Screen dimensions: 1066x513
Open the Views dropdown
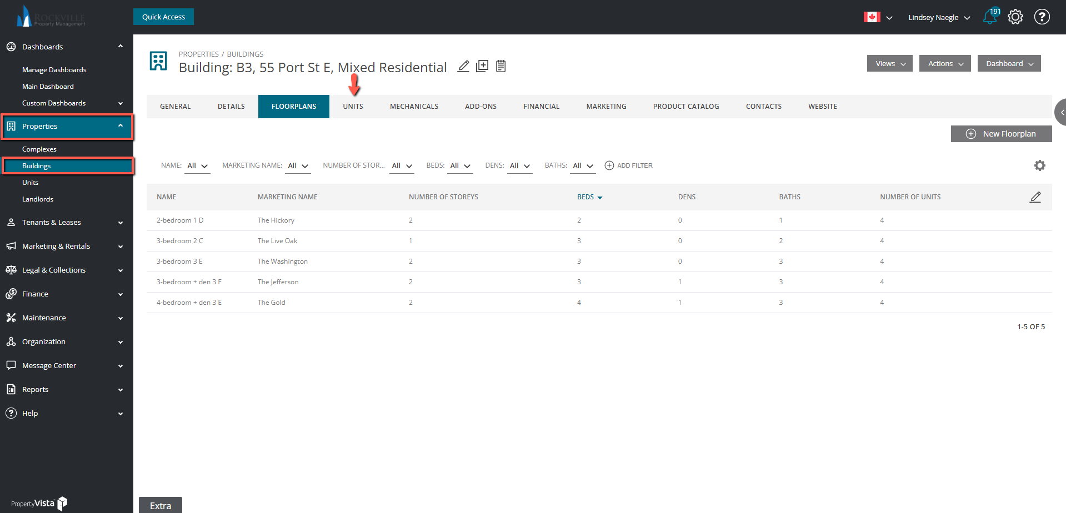pyautogui.click(x=890, y=63)
